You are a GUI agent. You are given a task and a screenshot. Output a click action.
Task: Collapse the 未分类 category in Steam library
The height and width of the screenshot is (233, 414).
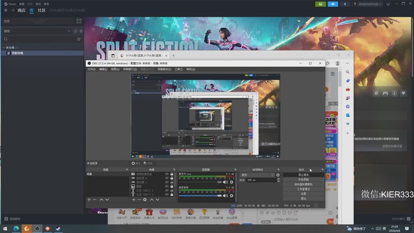[x=4, y=48]
